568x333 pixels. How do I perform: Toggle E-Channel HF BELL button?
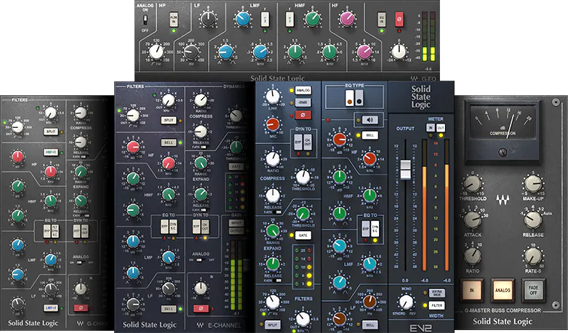(x=169, y=143)
